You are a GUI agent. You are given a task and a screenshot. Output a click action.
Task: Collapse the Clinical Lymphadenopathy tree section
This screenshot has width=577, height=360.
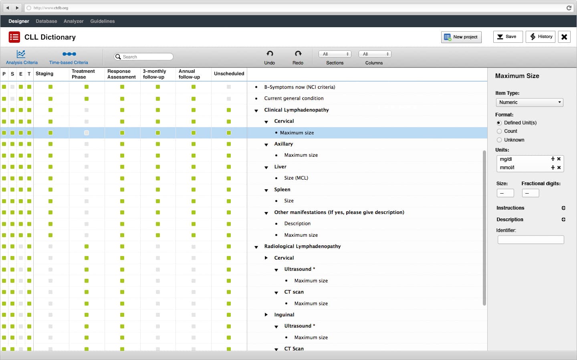(256, 110)
